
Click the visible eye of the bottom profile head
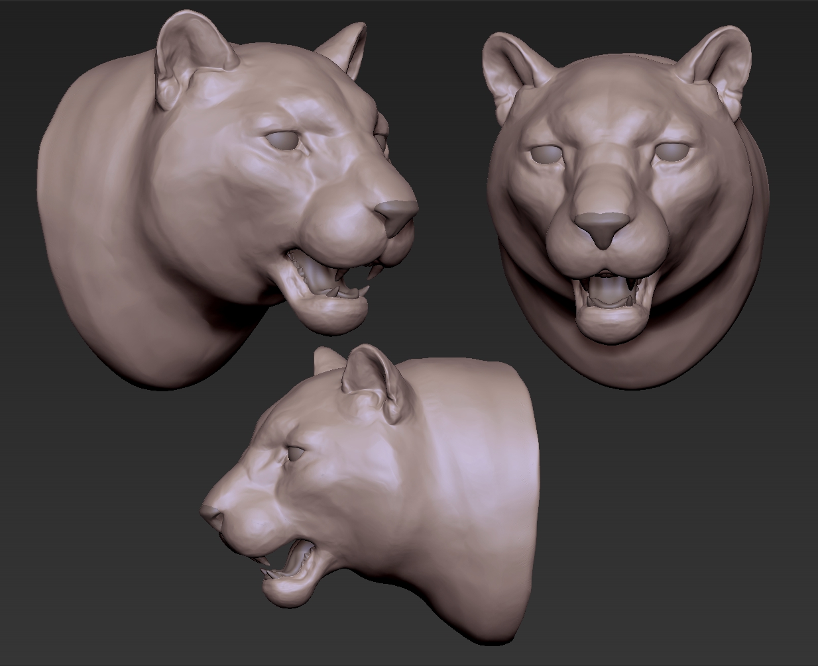pyautogui.click(x=296, y=453)
